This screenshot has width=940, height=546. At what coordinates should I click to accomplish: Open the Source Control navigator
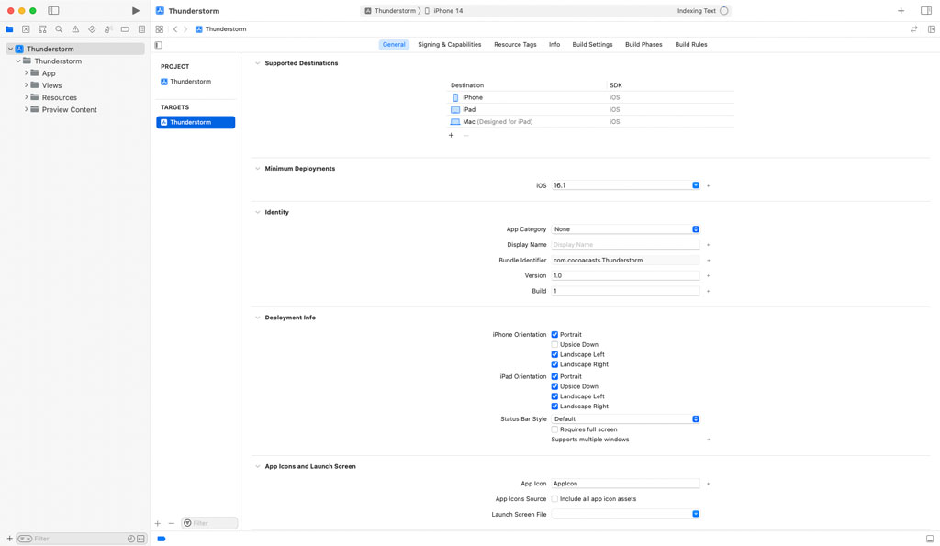(x=26, y=29)
